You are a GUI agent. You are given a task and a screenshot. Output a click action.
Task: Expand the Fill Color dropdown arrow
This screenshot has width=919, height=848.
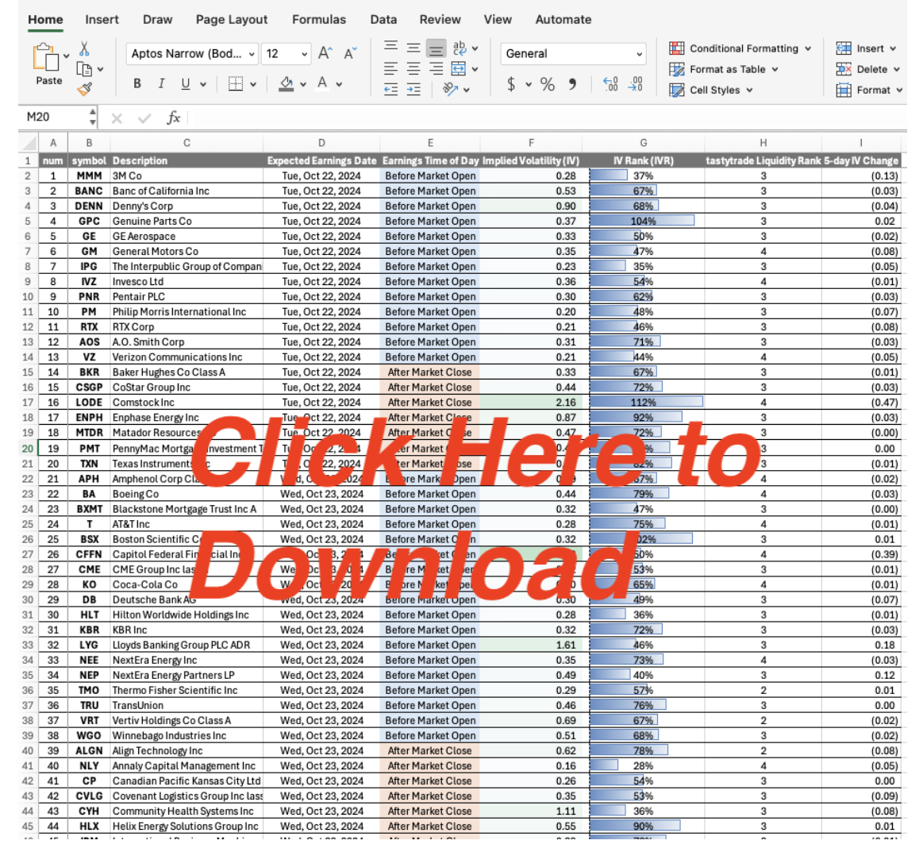[x=303, y=84]
